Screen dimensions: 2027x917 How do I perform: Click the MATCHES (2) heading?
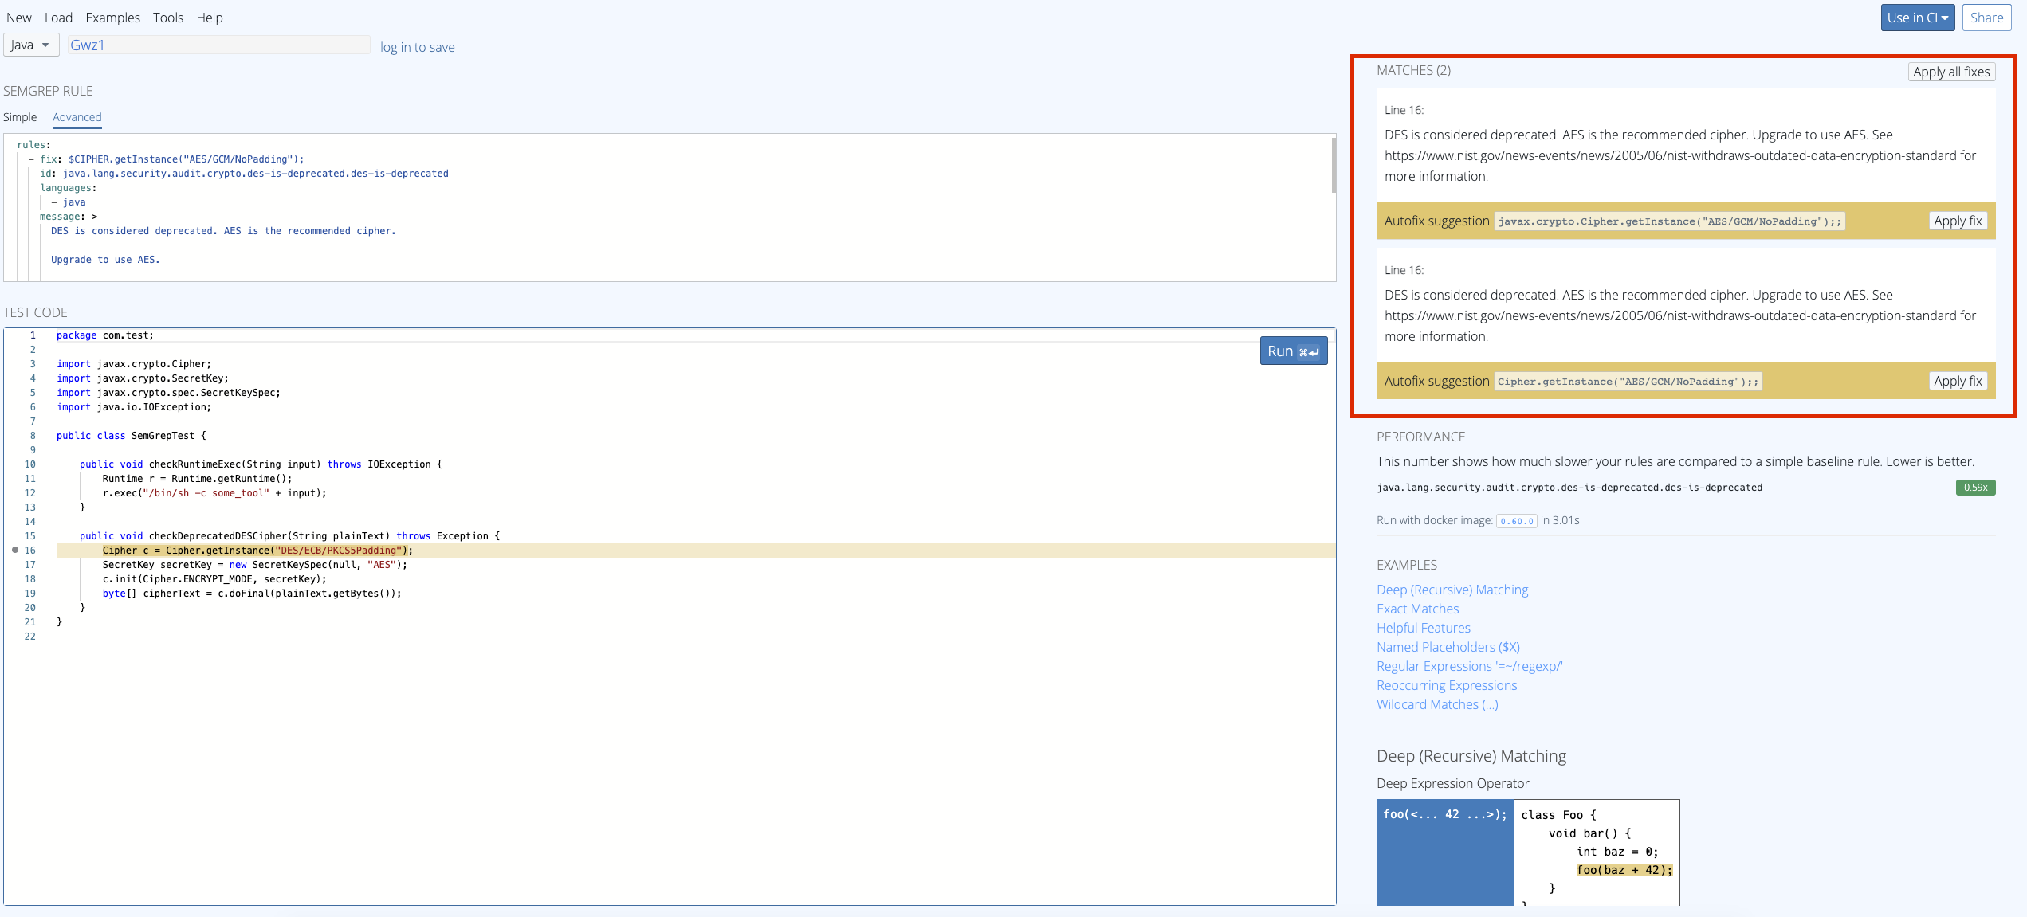tap(1413, 70)
